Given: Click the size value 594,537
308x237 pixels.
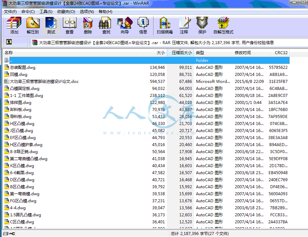Looking at the screenshot, I should pos(157,82).
